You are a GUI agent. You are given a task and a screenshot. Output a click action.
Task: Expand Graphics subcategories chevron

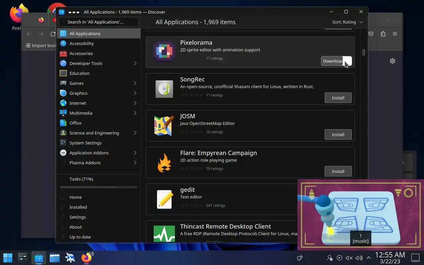(x=135, y=93)
